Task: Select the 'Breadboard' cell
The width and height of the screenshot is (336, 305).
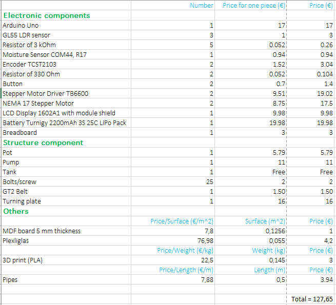Action: [66, 133]
